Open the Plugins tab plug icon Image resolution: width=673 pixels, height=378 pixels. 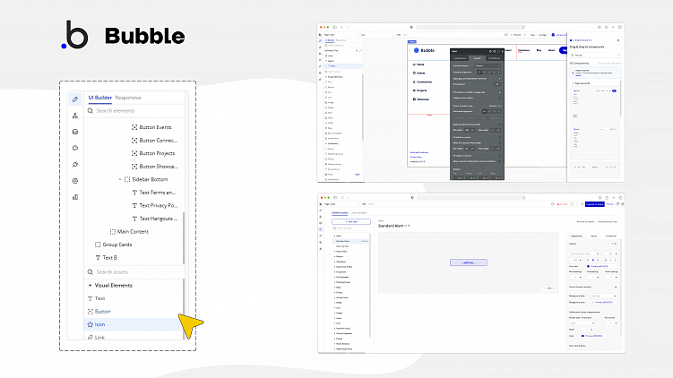click(75, 164)
